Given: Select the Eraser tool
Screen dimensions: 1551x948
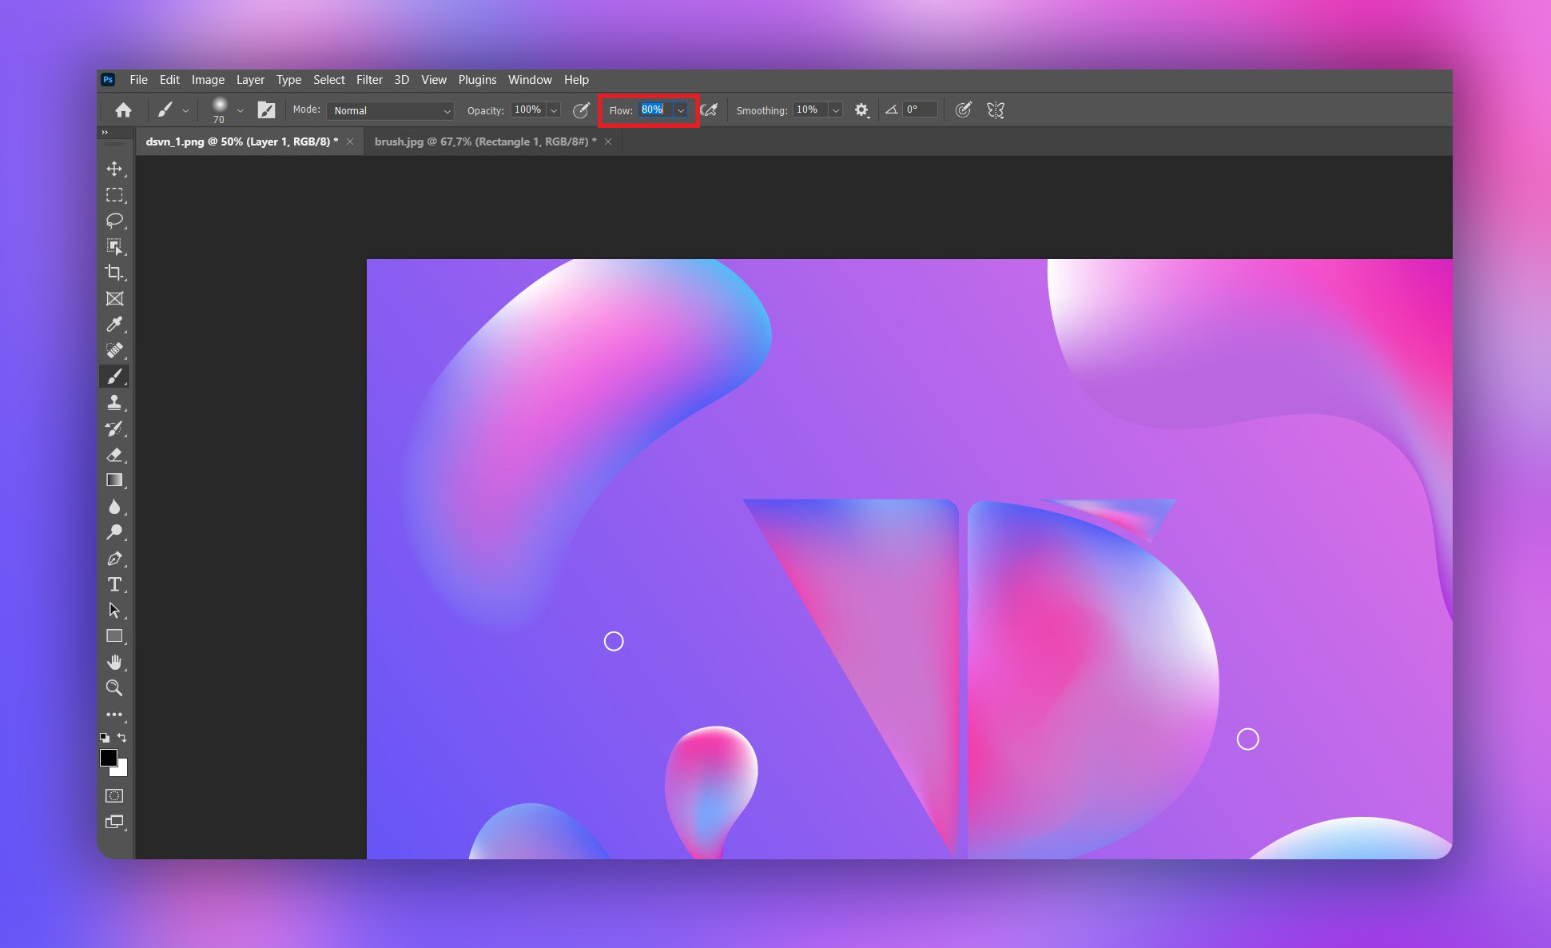Looking at the screenshot, I should click(x=114, y=454).
